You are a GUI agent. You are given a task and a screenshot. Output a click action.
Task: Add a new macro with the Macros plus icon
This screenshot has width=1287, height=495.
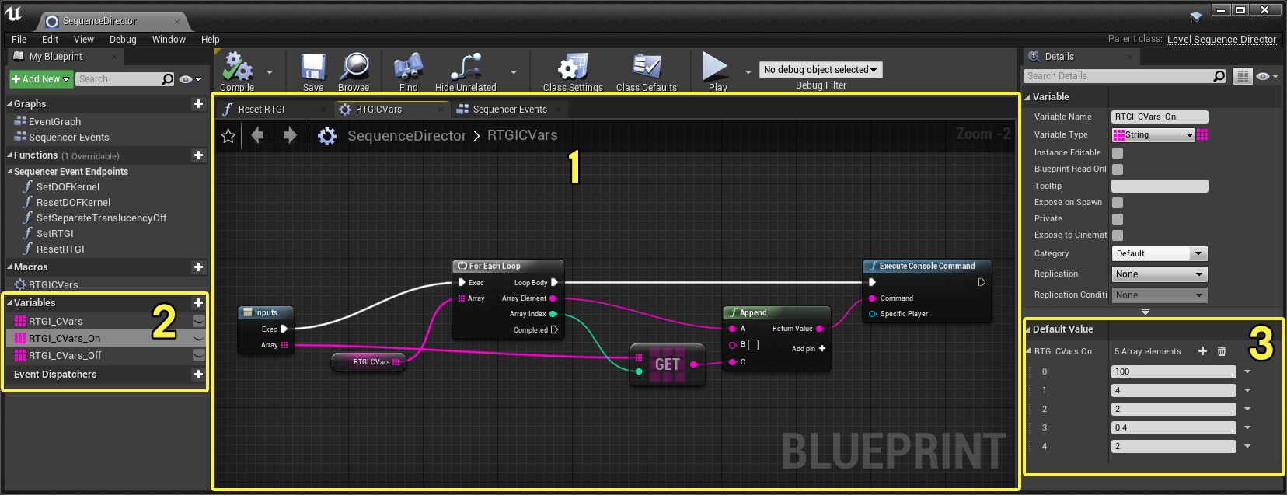(198, 267)
